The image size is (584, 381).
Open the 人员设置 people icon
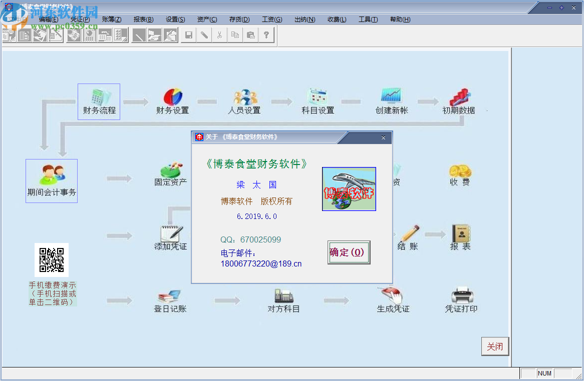(244, 101)
